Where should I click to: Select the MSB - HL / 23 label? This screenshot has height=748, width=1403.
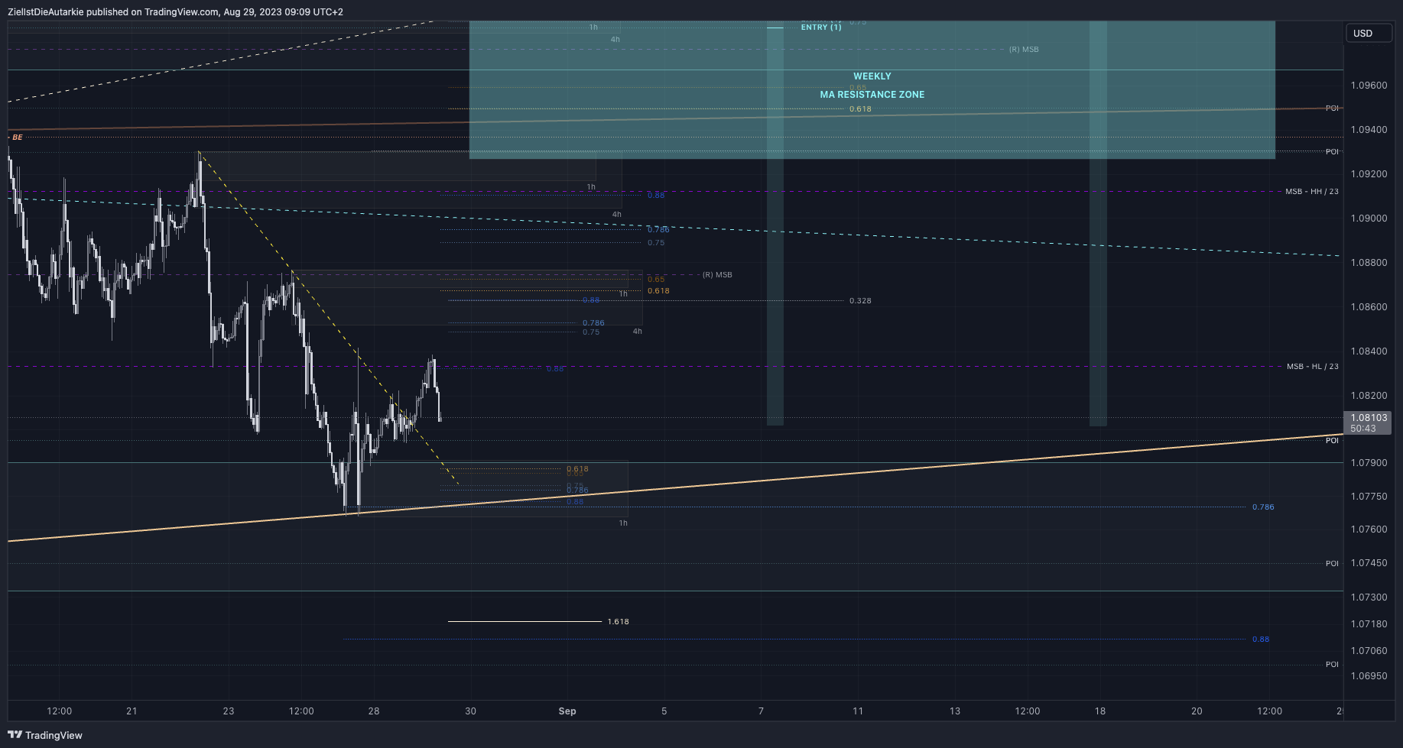1313,367
